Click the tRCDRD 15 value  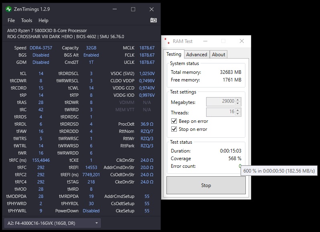(x=41, y=88)
